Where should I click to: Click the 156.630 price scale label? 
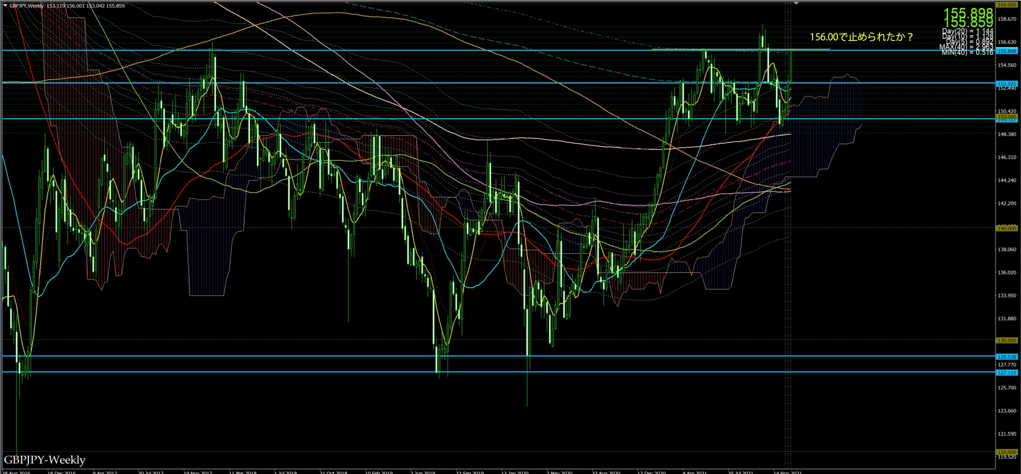[x=1007, y=42]
